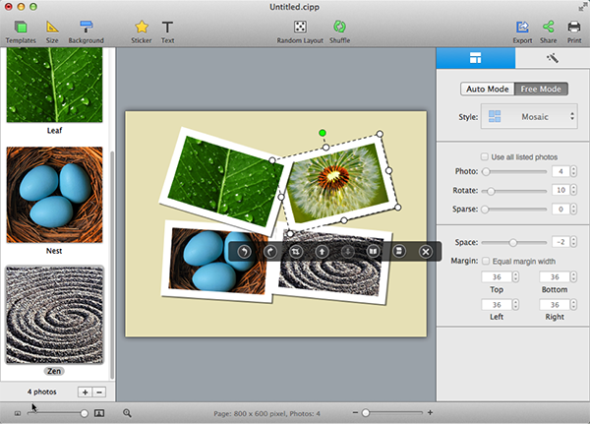
Task: Open the Templates panel
Action: [x=20, y=28]
